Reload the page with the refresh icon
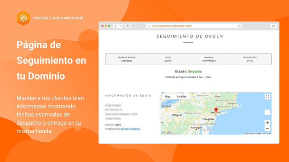 coord(239,26)
